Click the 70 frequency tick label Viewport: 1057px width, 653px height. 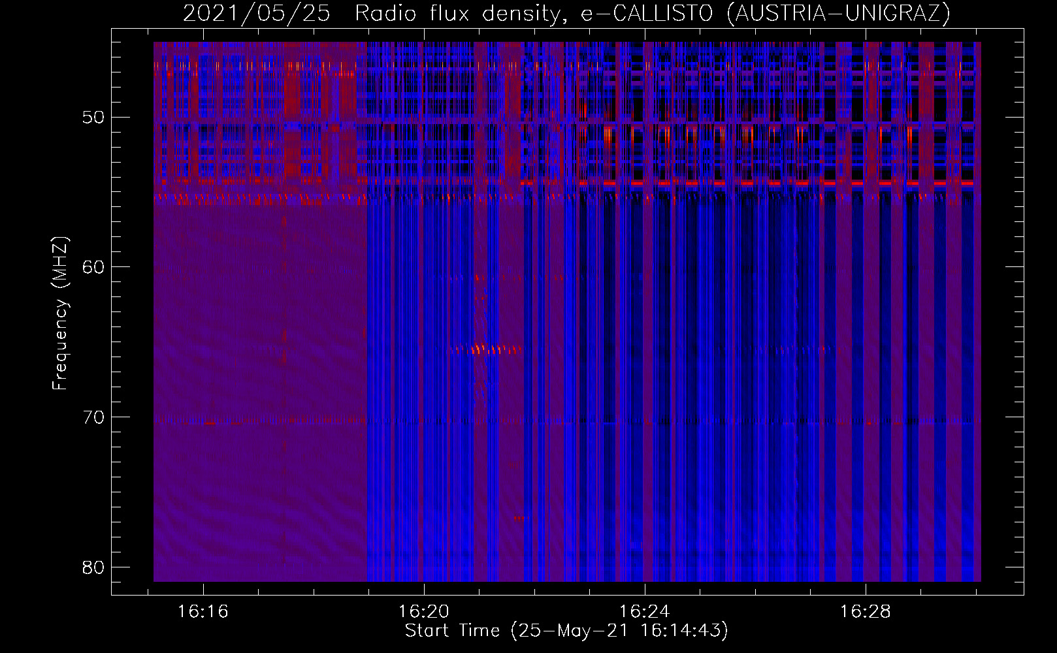[x=93, y=417]
